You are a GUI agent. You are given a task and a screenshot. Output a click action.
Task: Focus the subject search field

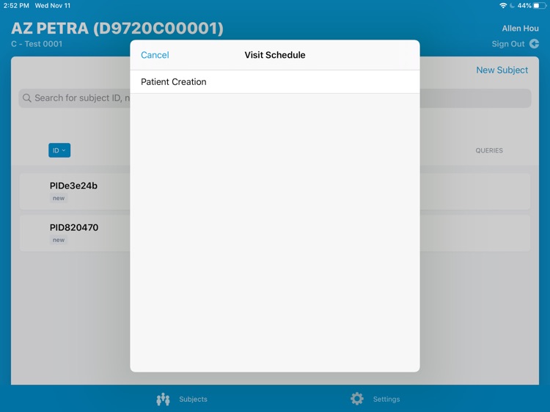275,98
